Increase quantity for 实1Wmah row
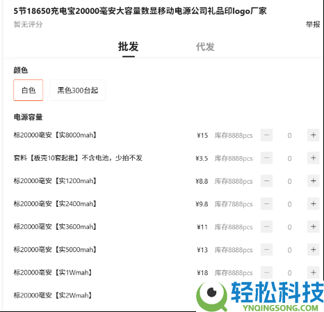This screenshot has width=324, height=312. point(314,272)
